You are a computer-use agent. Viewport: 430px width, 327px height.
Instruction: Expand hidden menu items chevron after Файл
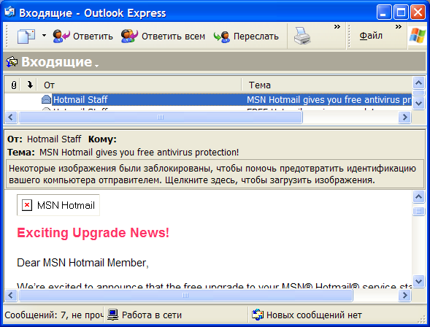click(399, 27)
